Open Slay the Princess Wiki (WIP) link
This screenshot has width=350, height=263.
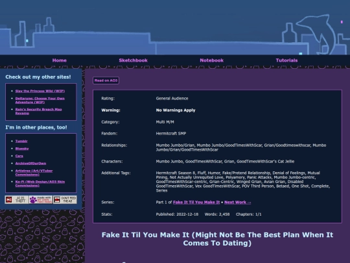point(40,91)
